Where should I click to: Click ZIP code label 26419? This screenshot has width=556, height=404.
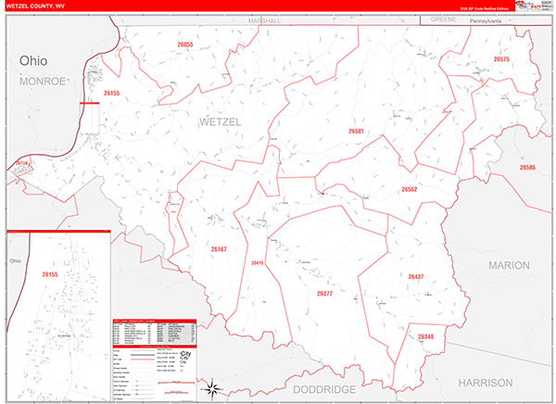click(257, 263)
